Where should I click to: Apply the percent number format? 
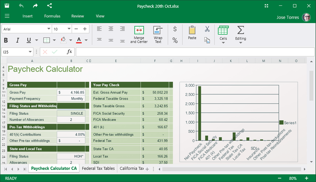175,40
